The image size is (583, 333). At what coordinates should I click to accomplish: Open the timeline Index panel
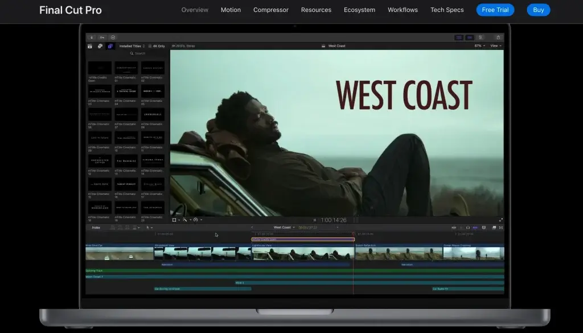[96, 227]
